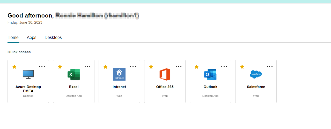
Task: Open the Excel app icon
Action: [74, 74]
